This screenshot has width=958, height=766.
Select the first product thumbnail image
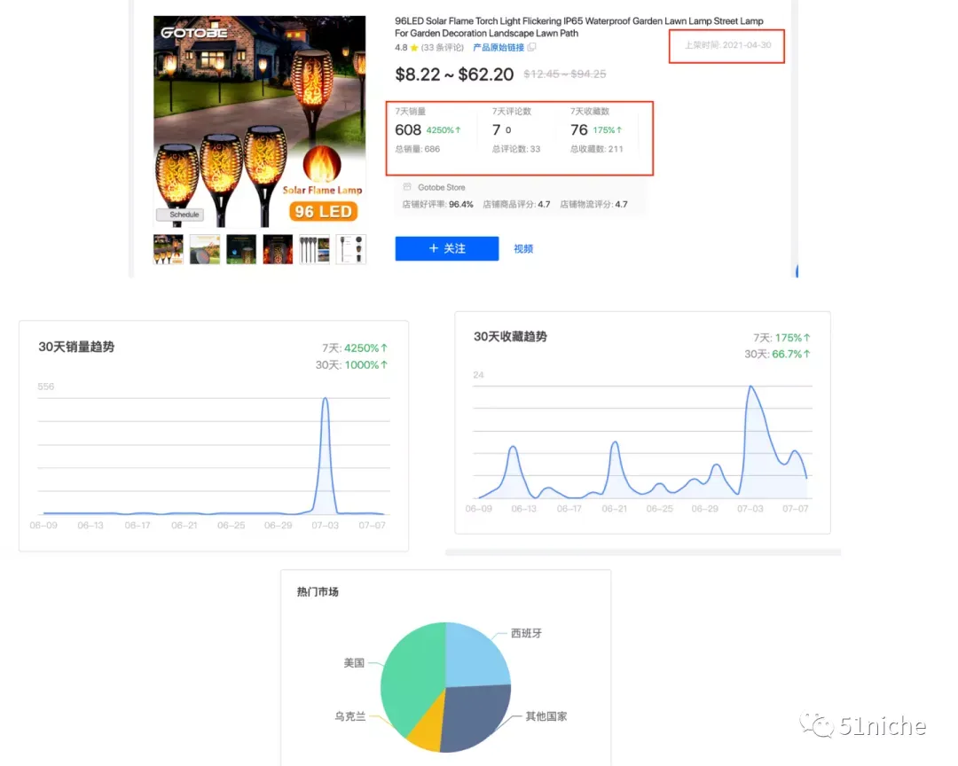[168, 249]
